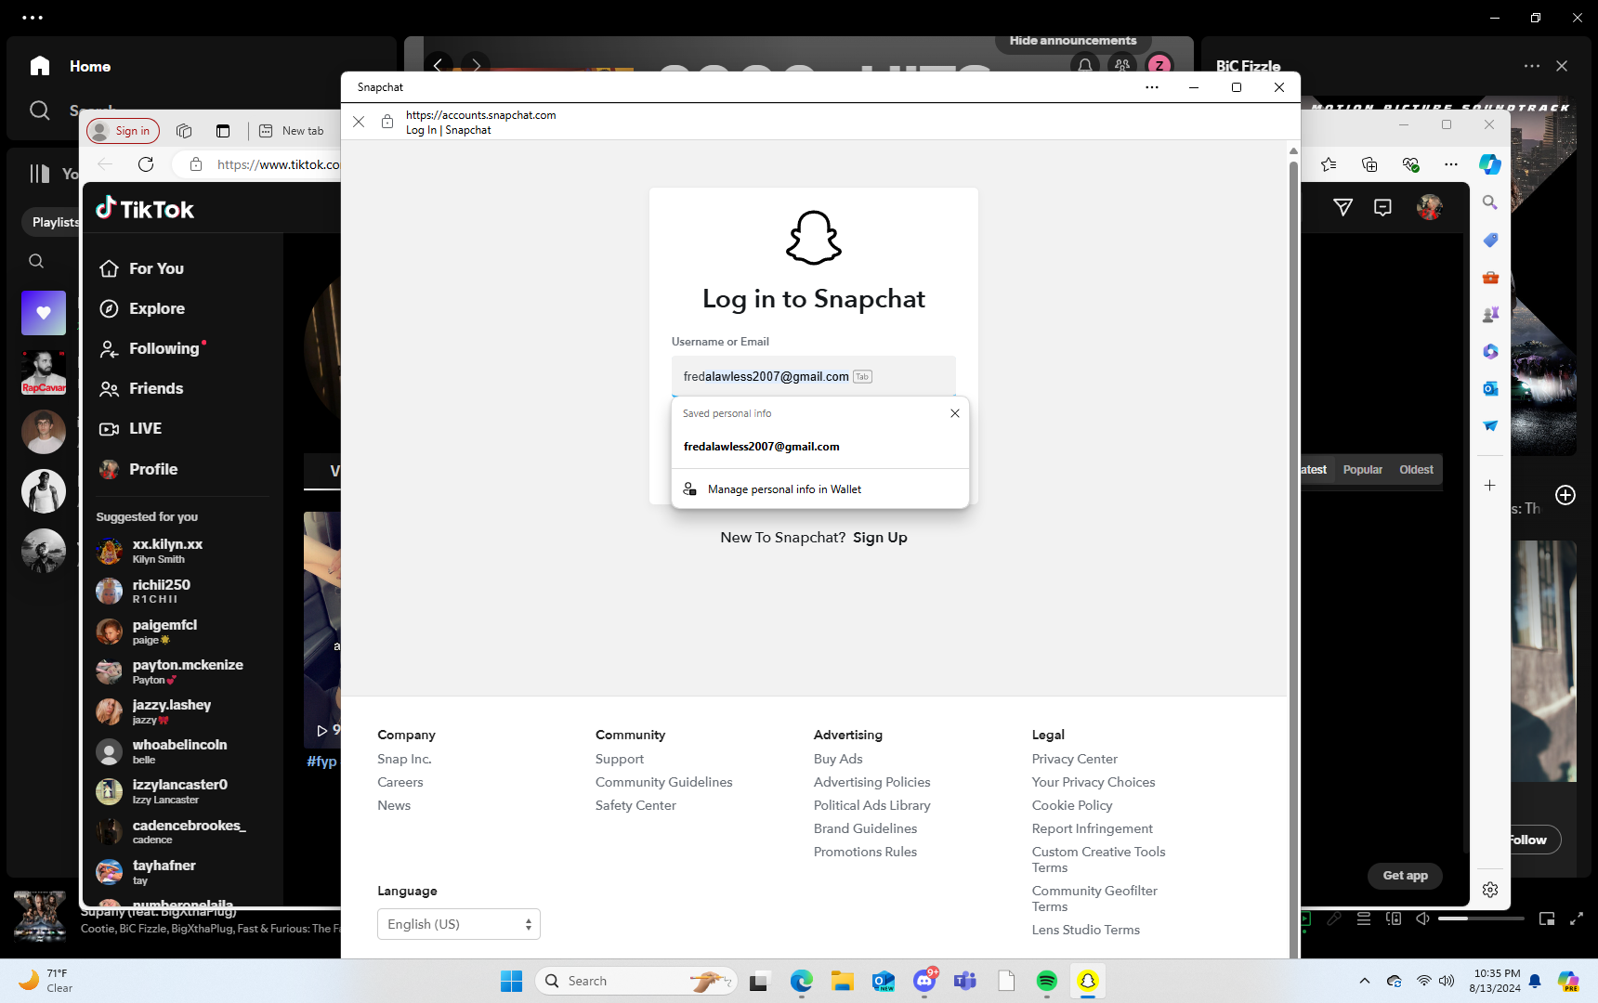
Task: Open Edge Collections icon
Action: pos(1369,164)
